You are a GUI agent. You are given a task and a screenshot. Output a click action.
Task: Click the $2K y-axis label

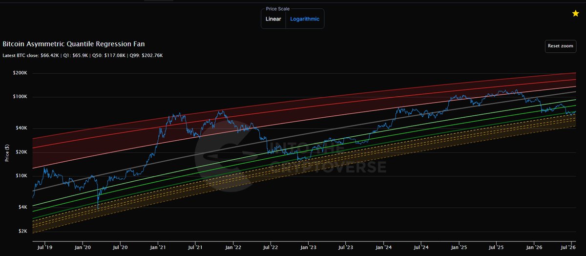[x=22, y=231]
